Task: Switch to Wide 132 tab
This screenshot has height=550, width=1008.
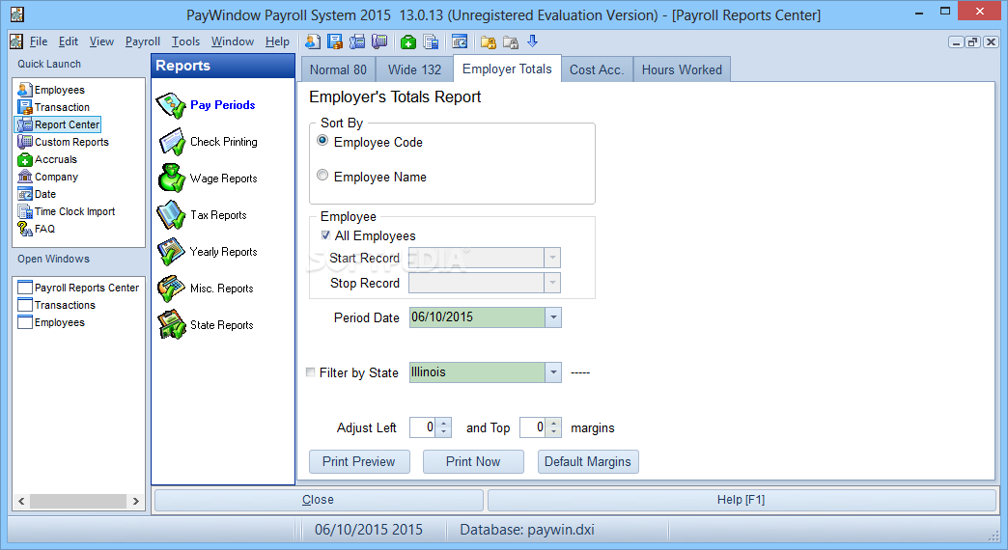Action: coord(414,70)
